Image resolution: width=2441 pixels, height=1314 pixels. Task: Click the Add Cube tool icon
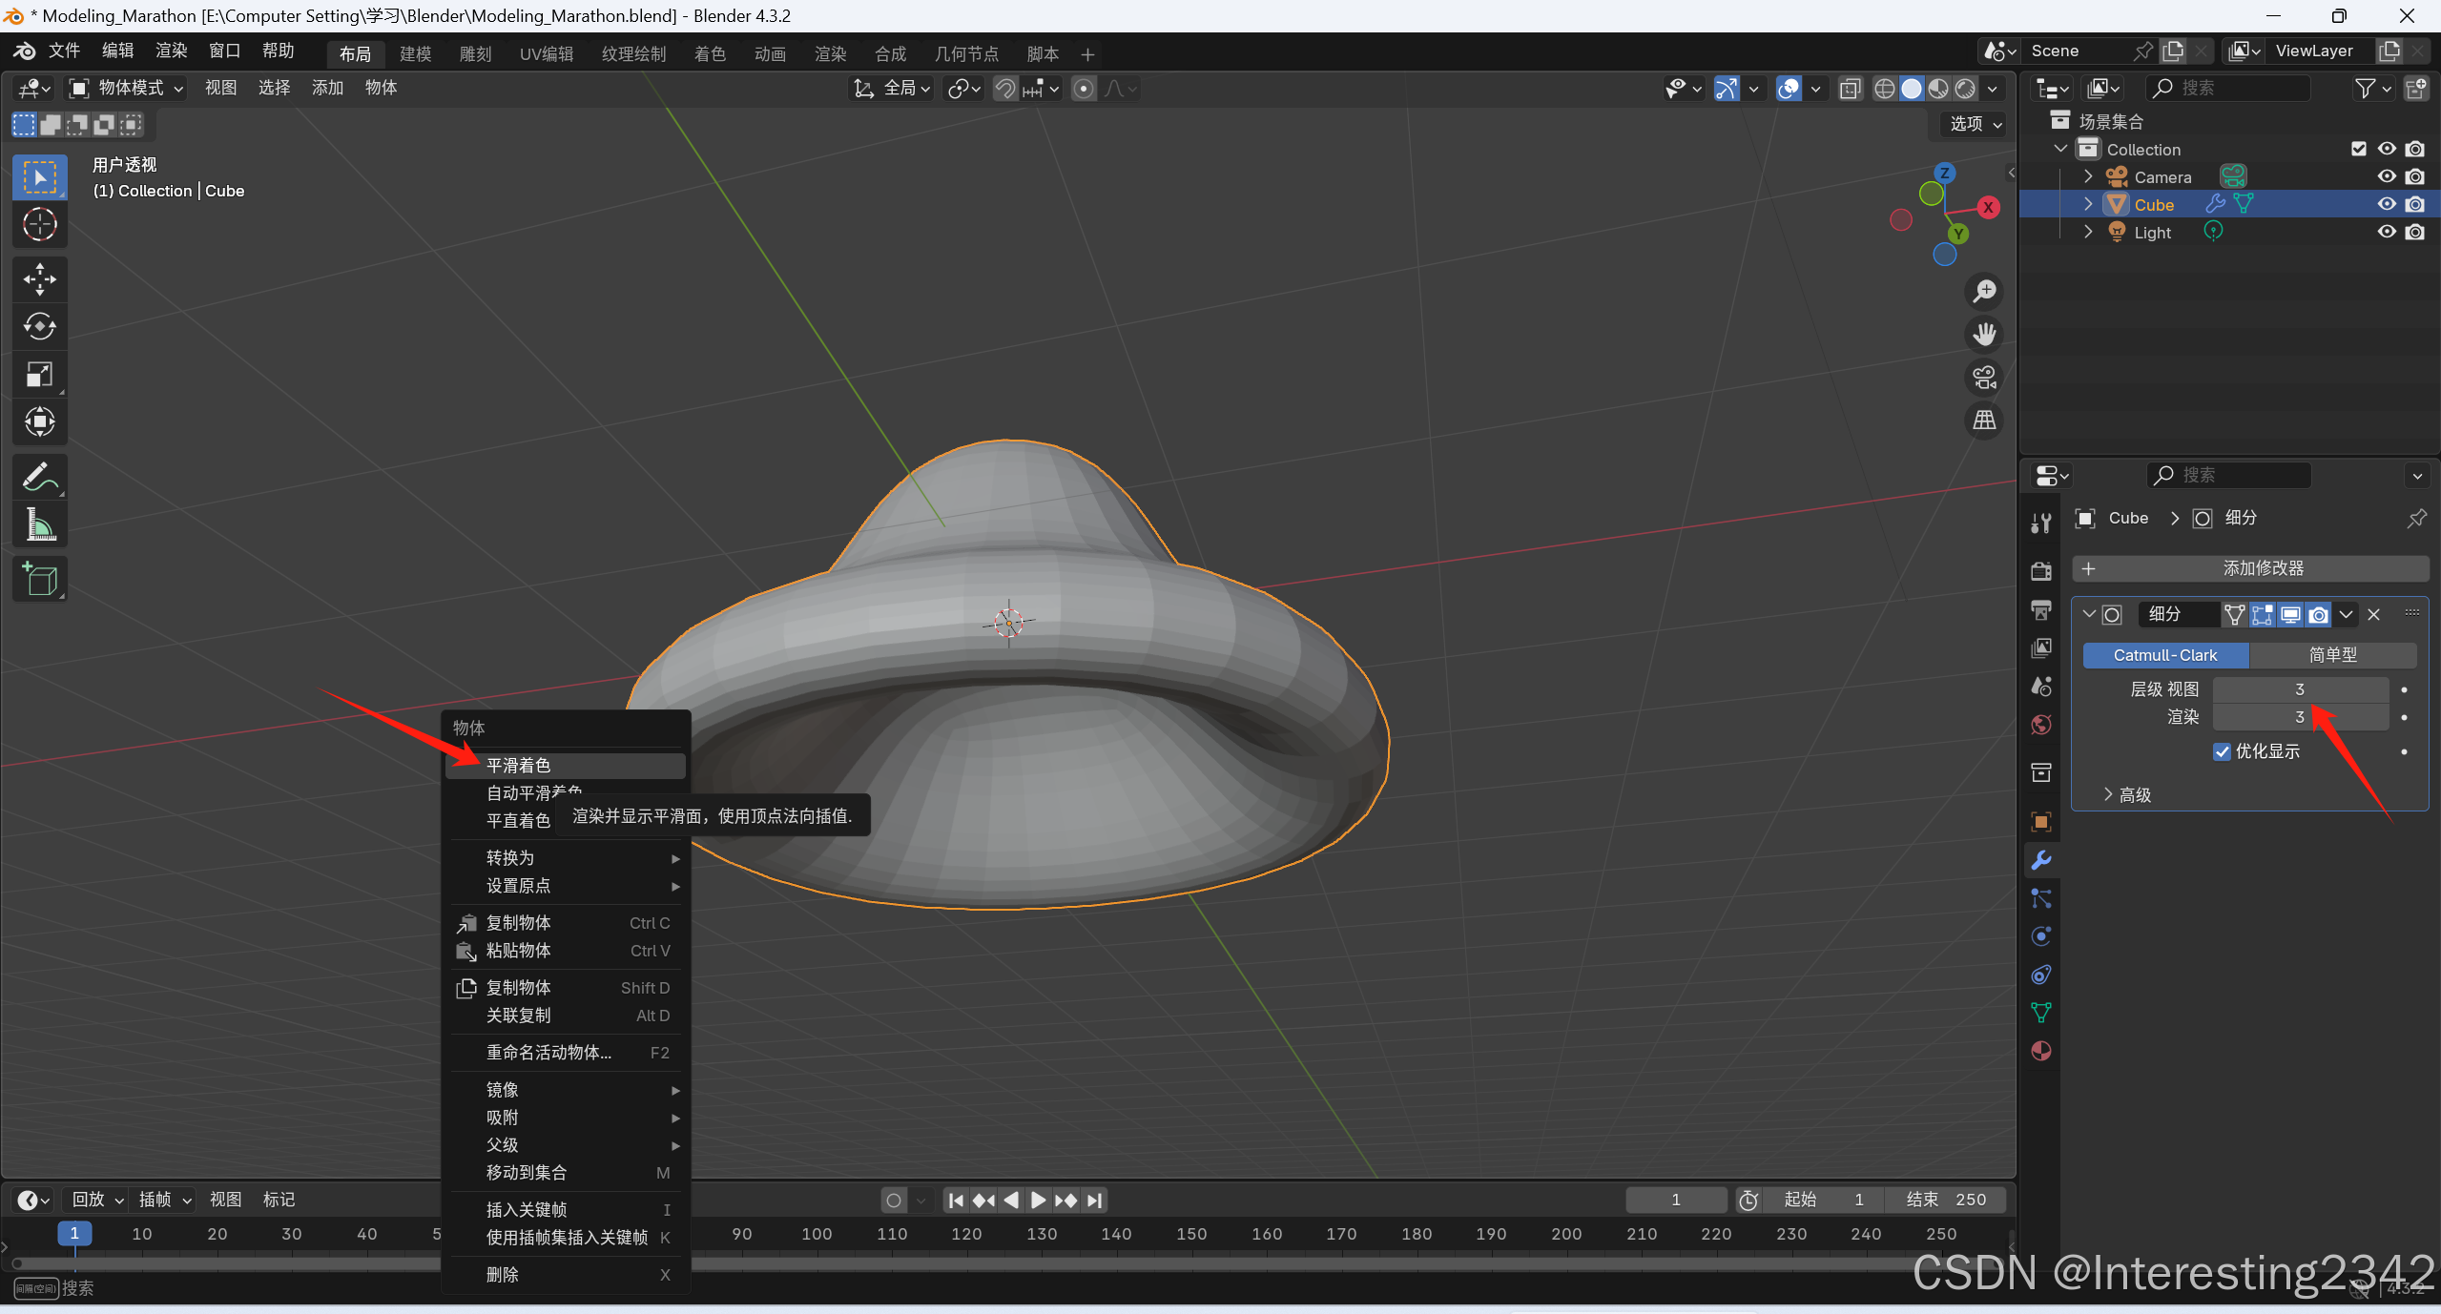pyautogui.click(x=39, y=579)
